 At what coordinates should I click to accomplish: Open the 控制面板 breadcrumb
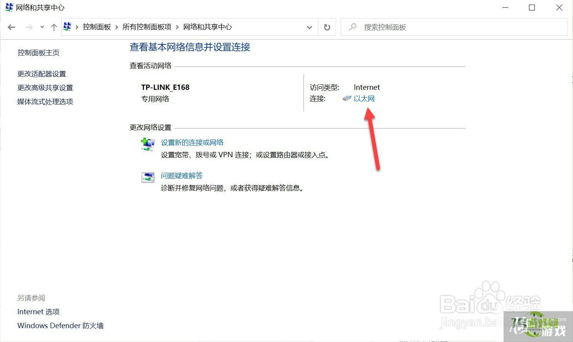coord(97,27)
